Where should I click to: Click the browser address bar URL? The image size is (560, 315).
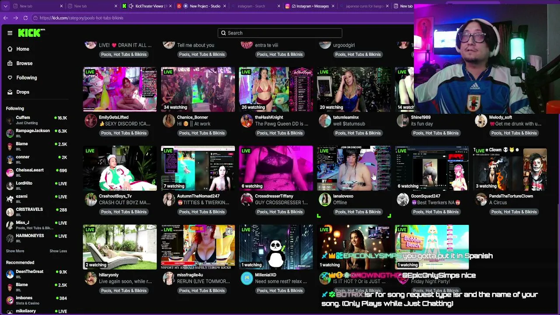[x=81, y=18]
